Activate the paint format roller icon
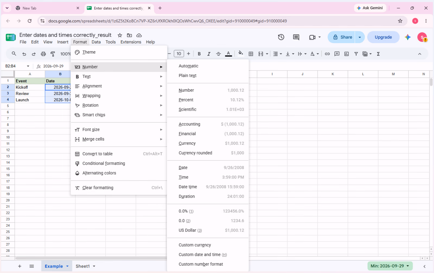Viewport: 434px width, 273px height. tap(53, 54)
